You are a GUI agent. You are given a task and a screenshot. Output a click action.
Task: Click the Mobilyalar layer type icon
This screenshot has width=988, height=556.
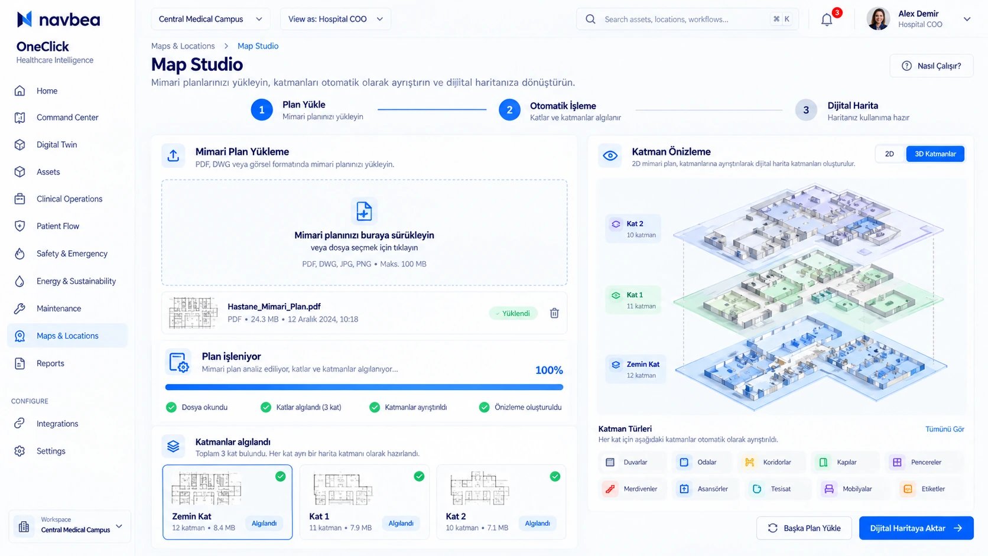pos(829,489)
